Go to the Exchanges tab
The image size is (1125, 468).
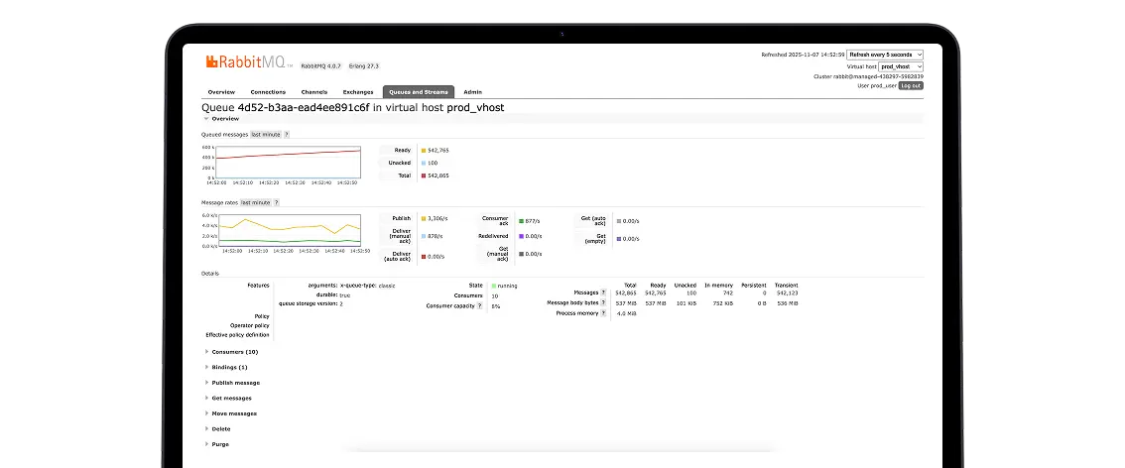[x=358, y=92]
